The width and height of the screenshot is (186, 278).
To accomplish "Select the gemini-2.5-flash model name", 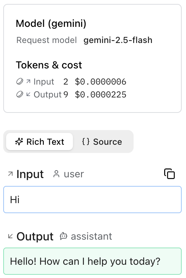I will pos(118,40).
